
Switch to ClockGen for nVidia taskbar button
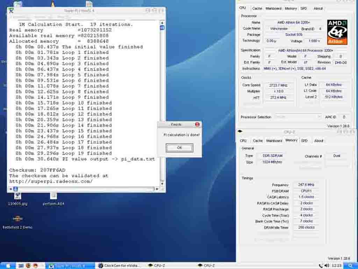[x=120, y=266]
